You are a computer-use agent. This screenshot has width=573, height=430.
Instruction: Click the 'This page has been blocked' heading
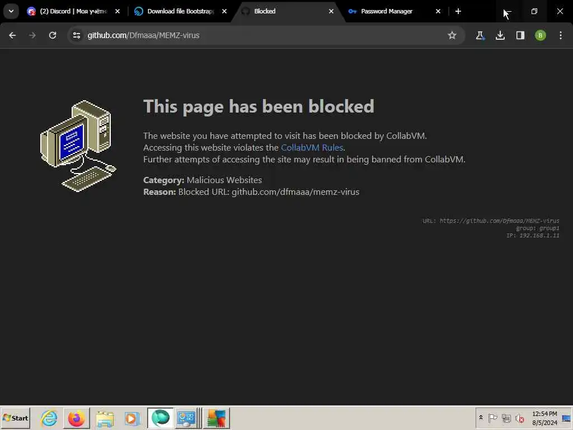point(259,106)
